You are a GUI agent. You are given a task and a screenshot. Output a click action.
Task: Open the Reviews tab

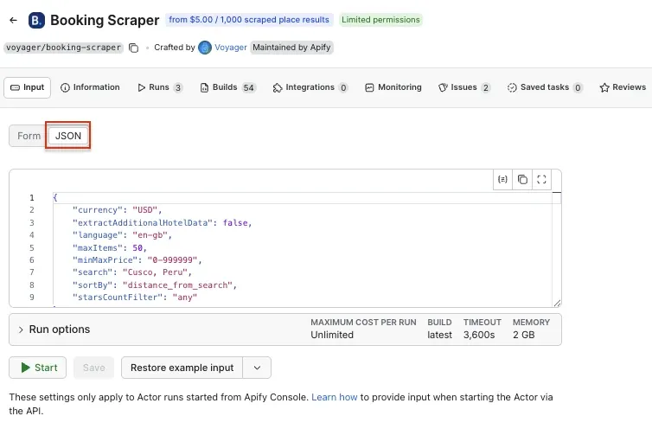(623, 87)
